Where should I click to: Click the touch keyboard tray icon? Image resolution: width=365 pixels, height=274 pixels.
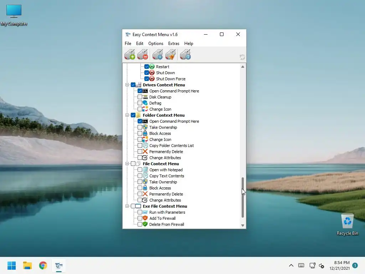coord(301,265)
